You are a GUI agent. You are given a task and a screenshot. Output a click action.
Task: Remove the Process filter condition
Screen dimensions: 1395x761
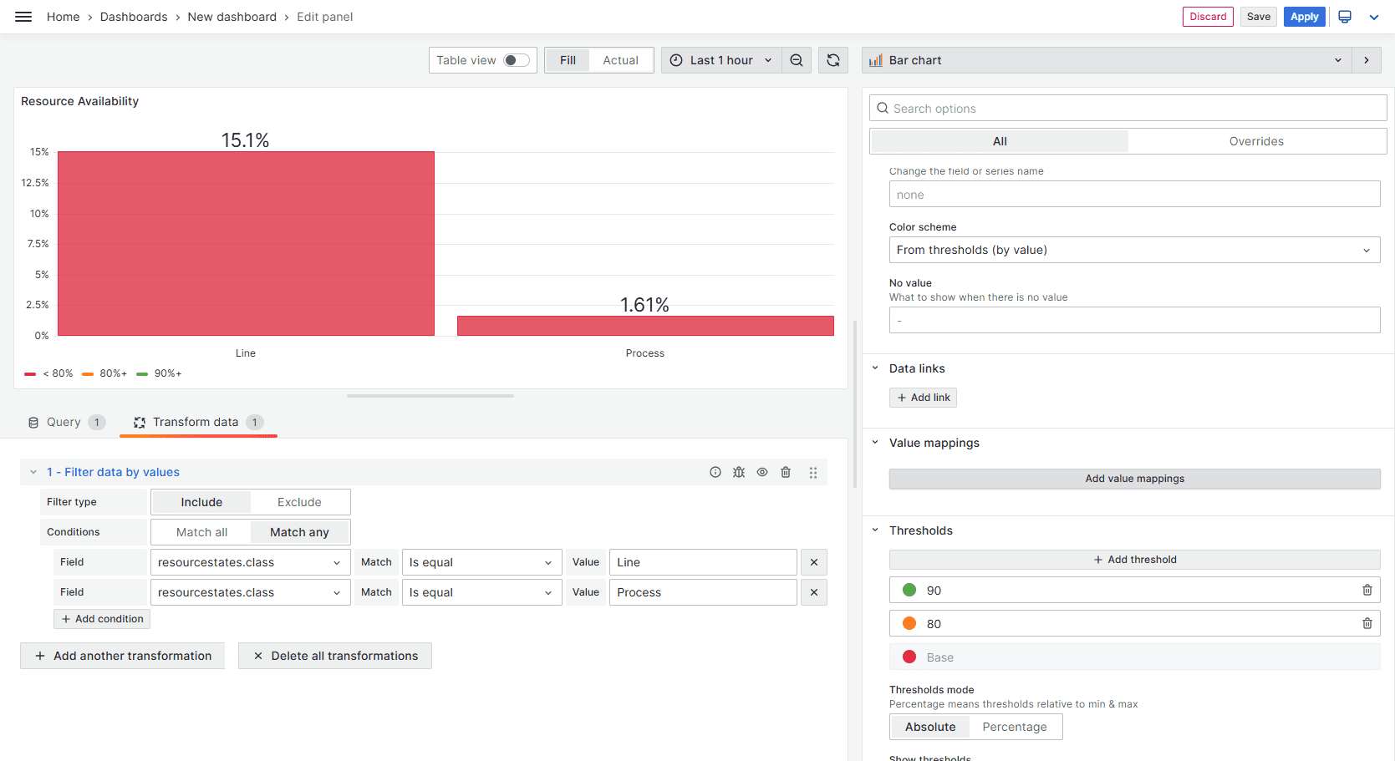[814, 592]
